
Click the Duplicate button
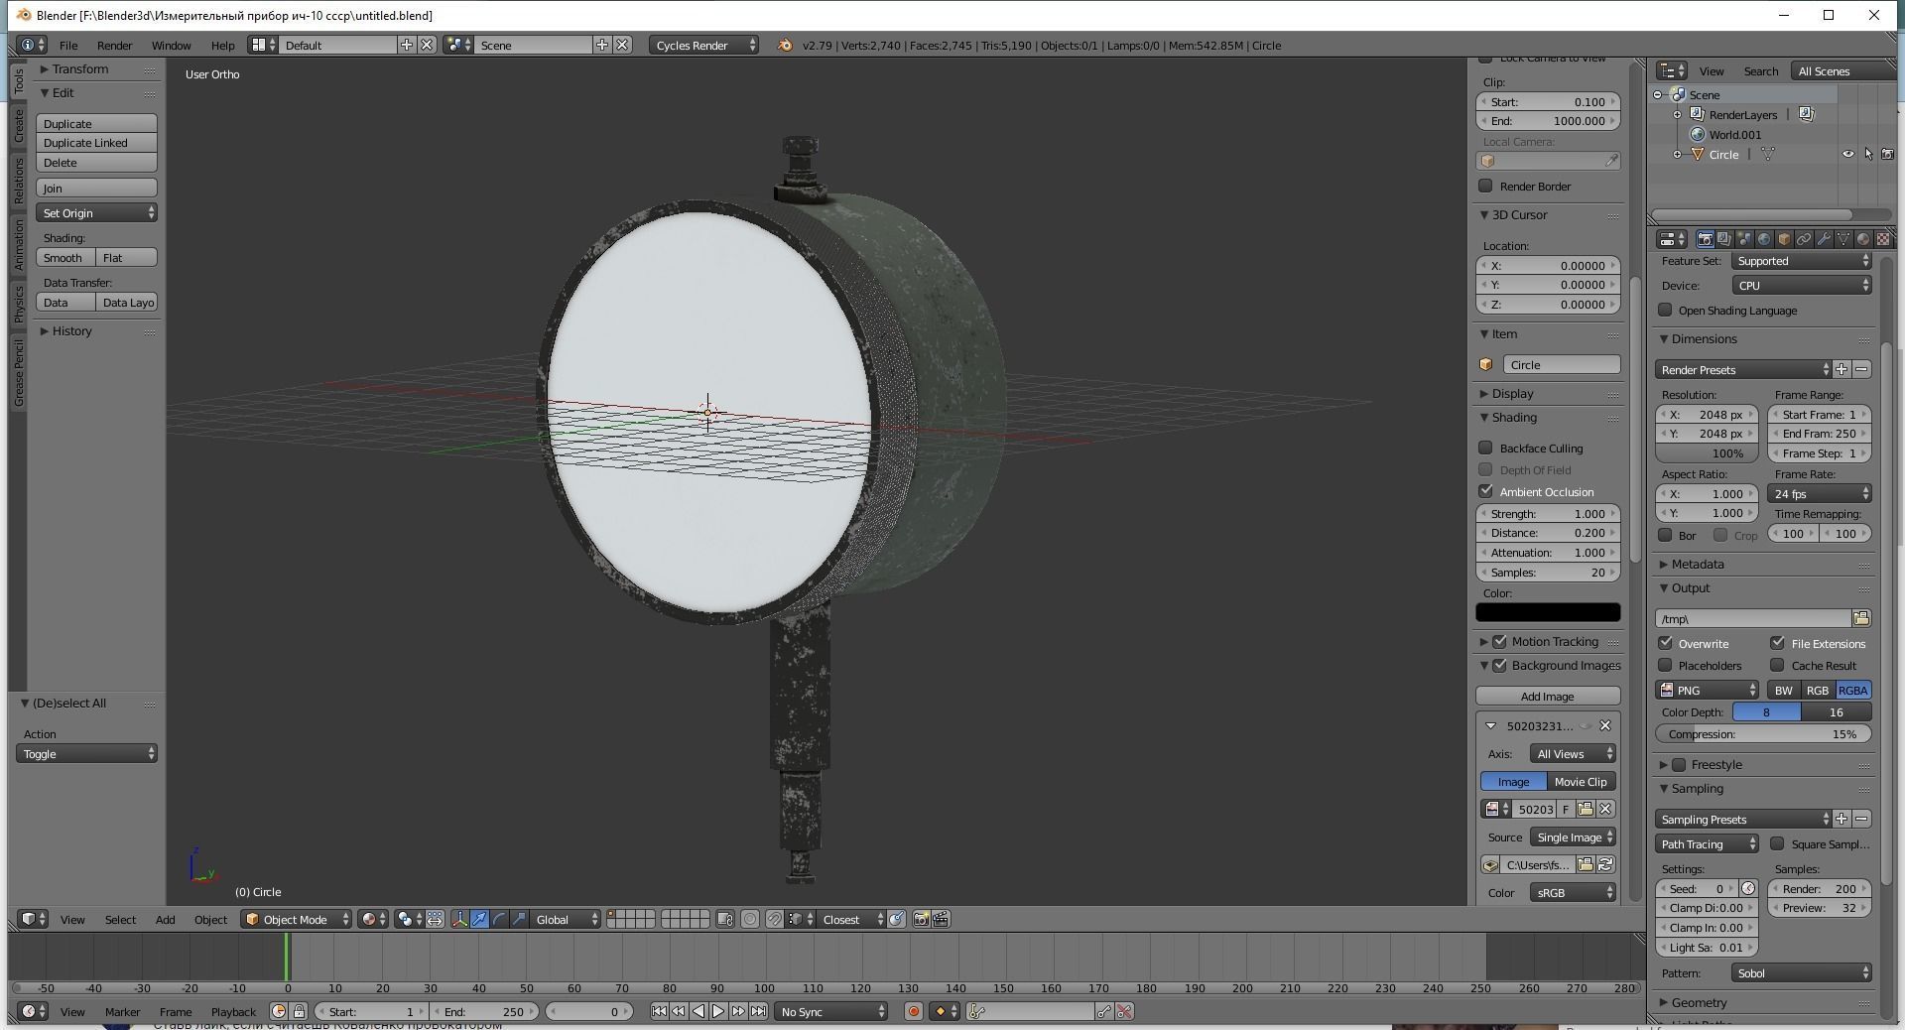96,124
